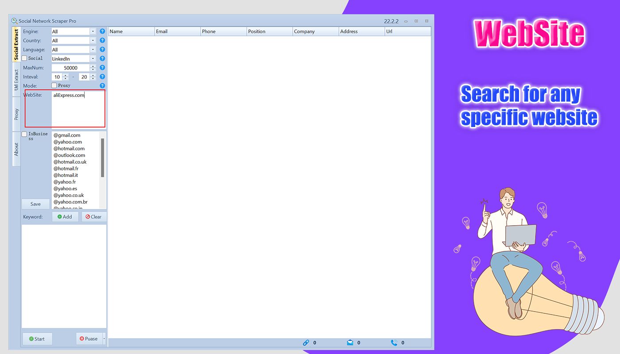Click the link counter icon in the status bar
This screenshot has width=620, height=354.
click(306, 342)
